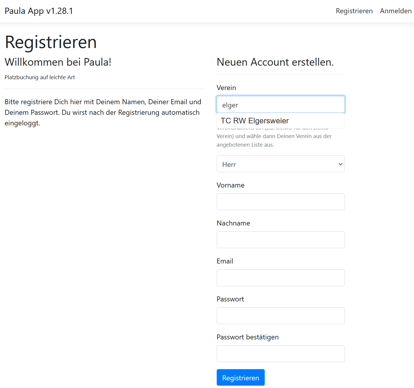Click the Passwort label above its field
Screen dimensions: 414x388
[x=230, y=299]
